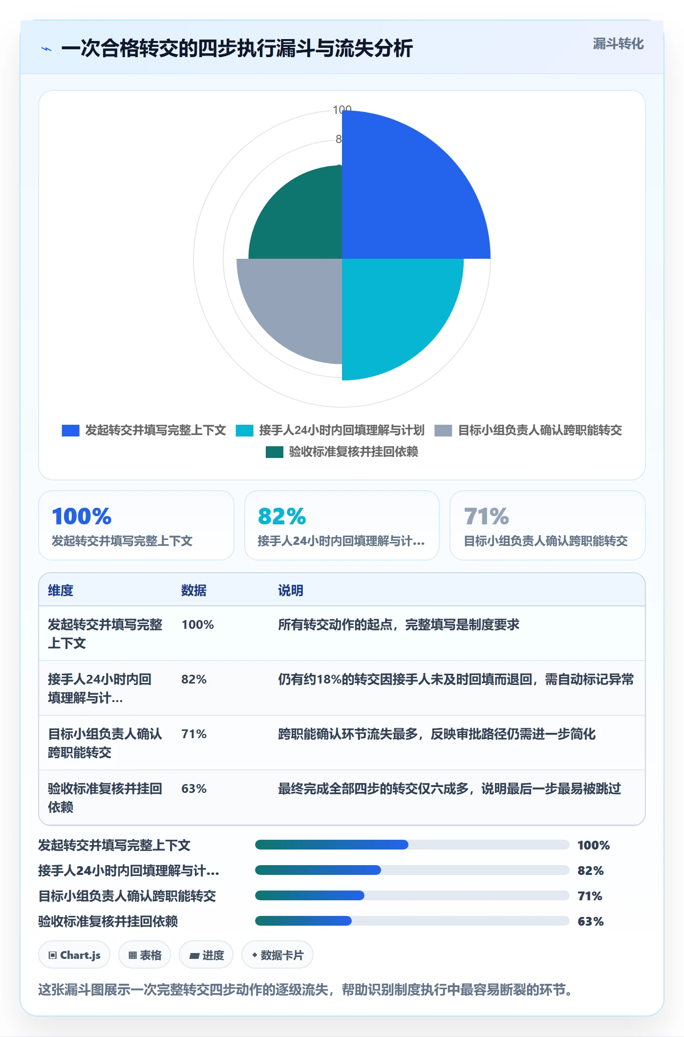This screenshot has height=1037, width=684.
Task: Click description 最终完成全部四步的转交仅六成多
Action: (x=449, y=788)
